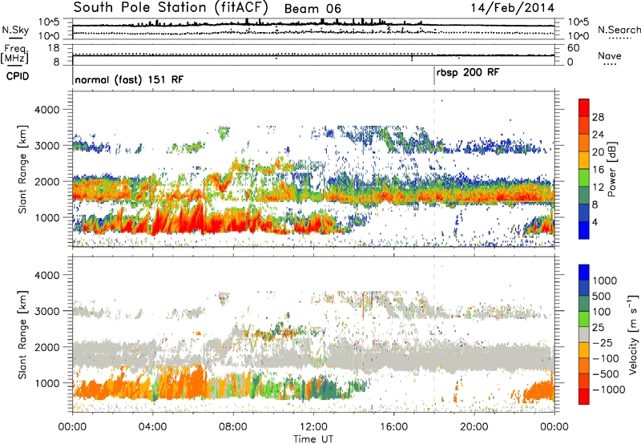This screenshot has height=444, width=641.
Task: Click the '16:00' time axis label
Action: point(393,427)
